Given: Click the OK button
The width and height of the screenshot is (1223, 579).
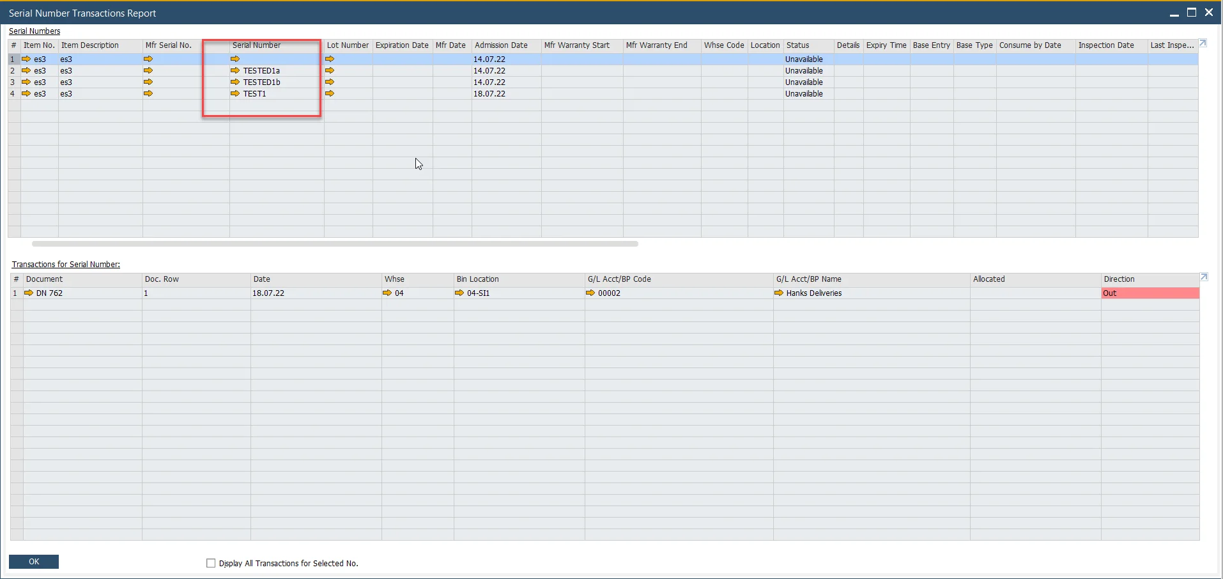Looking at the screenshot, I should [x=33, y=562].
